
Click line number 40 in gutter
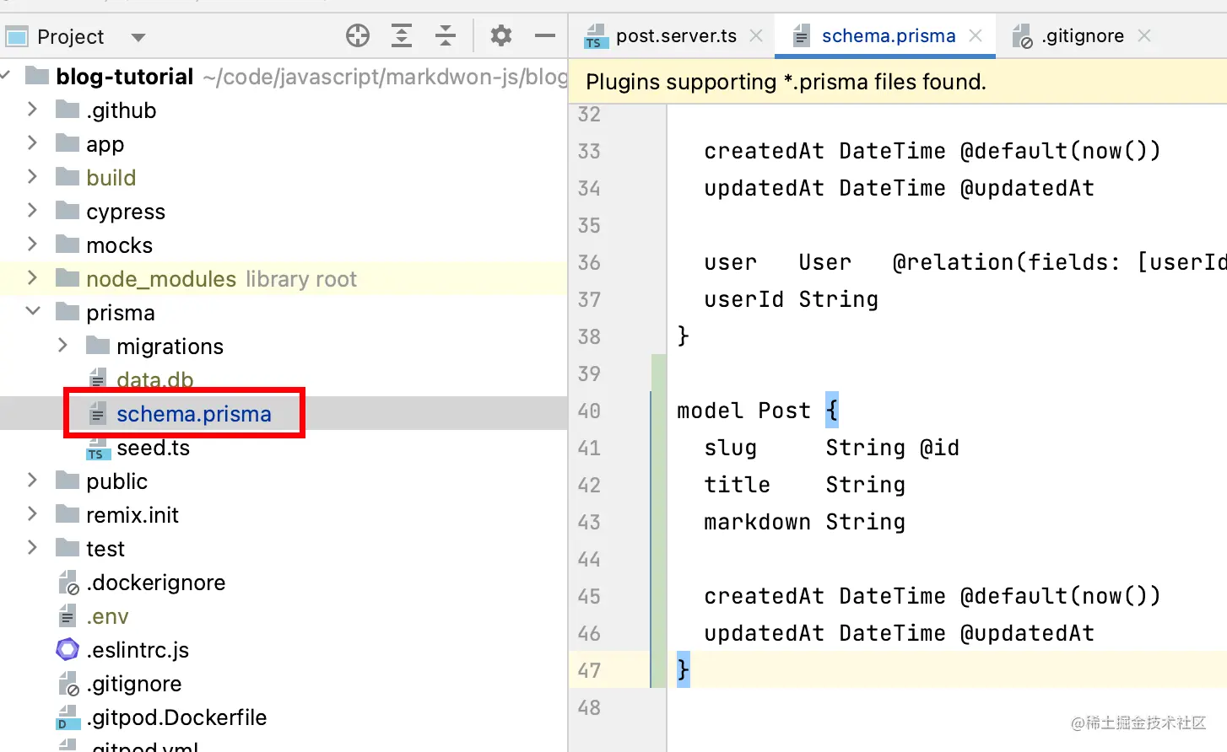coord(589,411)
